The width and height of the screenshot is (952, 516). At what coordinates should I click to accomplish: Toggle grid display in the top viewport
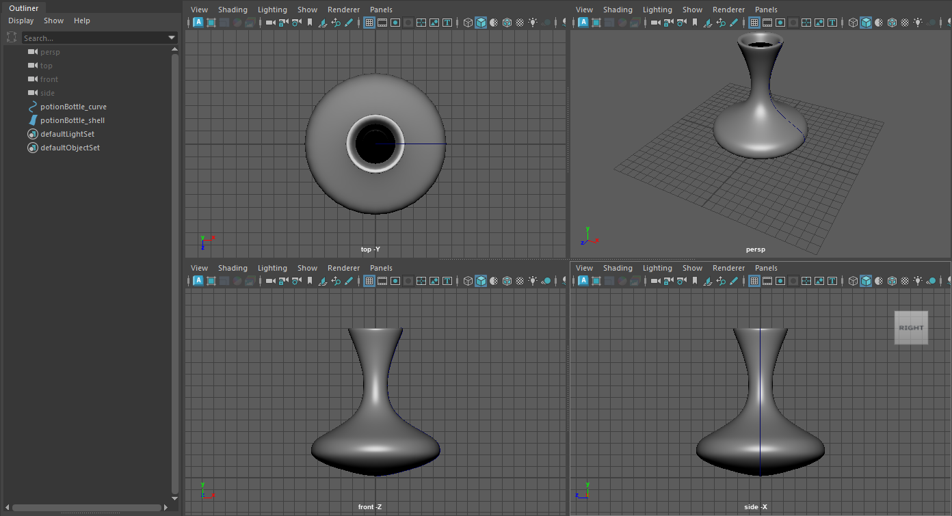pyautogui.click(x=369, y=23)
